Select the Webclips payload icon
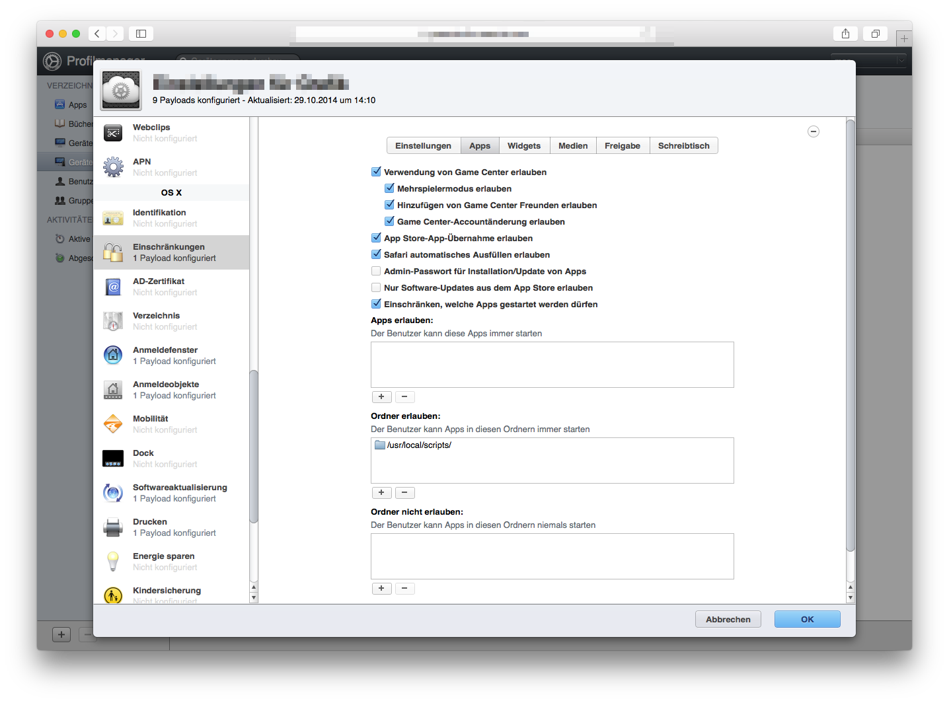Viewport: 949px width, 703px height. click(113, 133)
